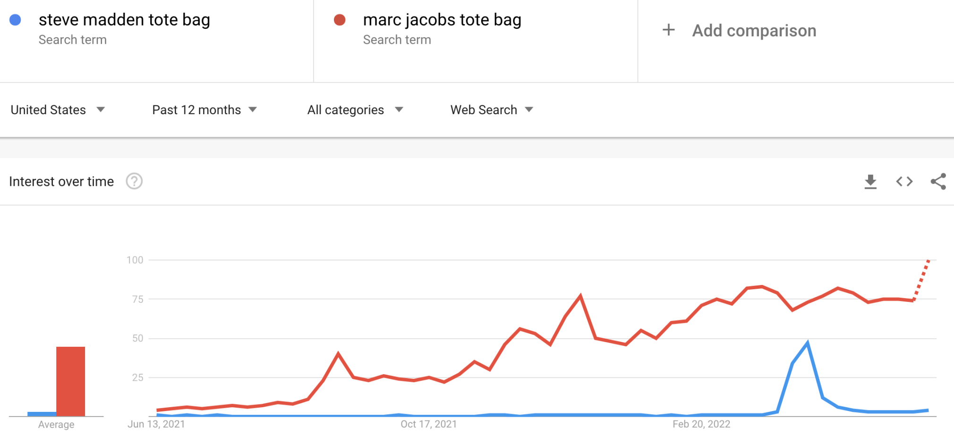Add comparison search term
This screenshot has width=954, height=444.
754,31
